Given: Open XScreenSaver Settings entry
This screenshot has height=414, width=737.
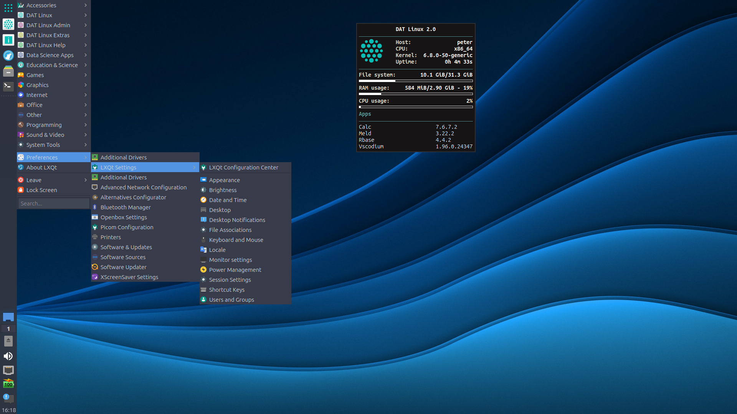Looking at the screenshot, I should point(145,277).
